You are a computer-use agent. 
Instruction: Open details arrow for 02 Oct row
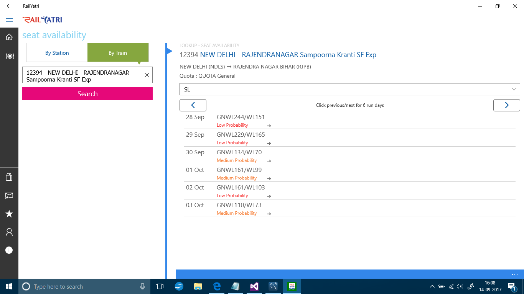coord(269,196)
